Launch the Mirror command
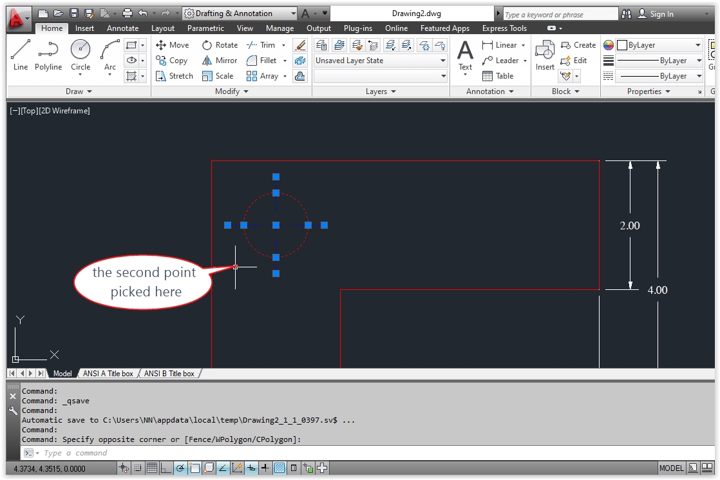 click(219, 60)
